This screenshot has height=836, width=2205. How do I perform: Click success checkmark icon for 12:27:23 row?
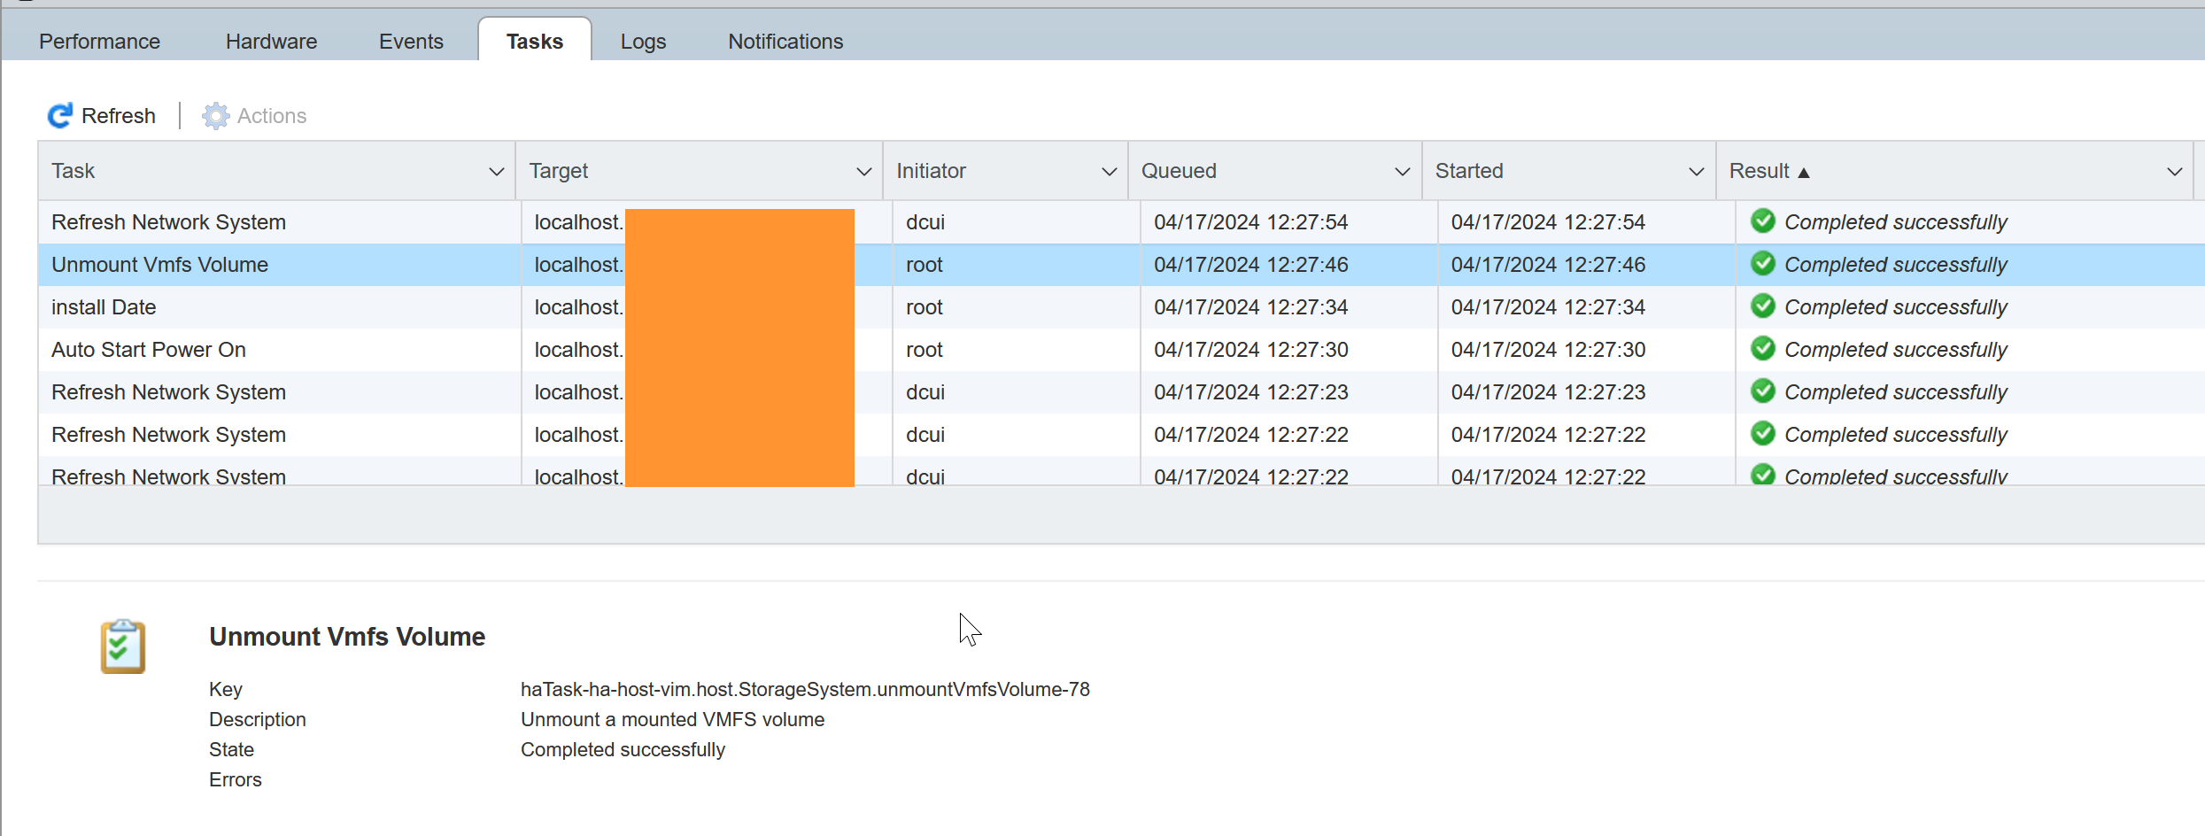click(1763, 391)
